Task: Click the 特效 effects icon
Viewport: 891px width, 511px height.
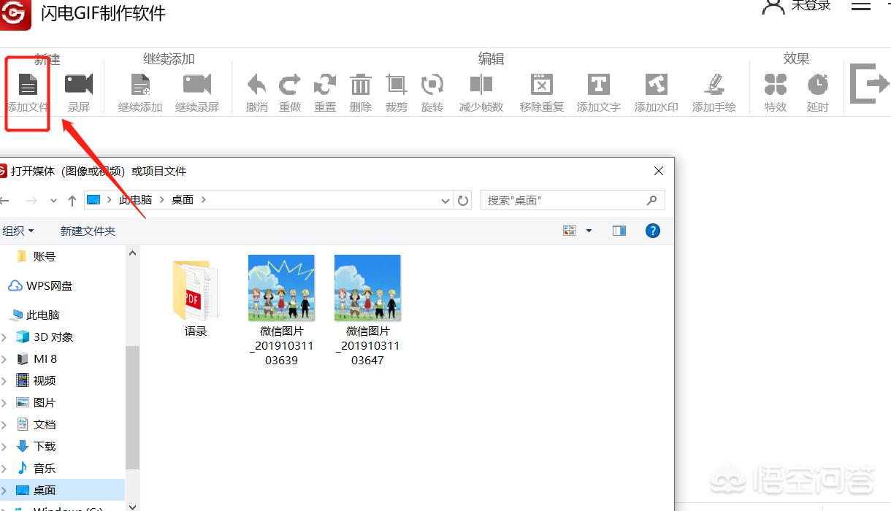Action: coord(775,85)
